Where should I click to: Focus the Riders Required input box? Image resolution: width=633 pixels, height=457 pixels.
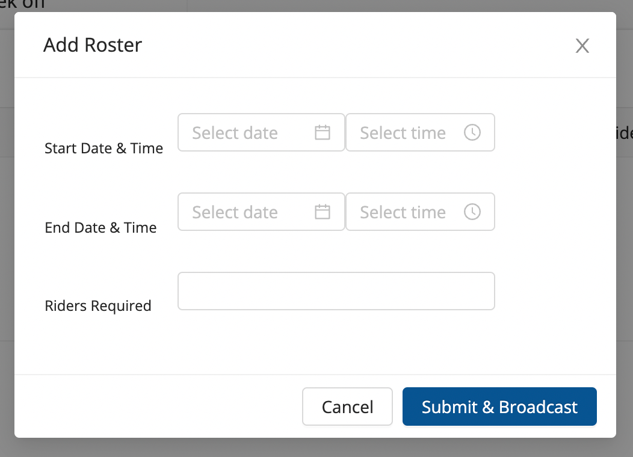336,291
